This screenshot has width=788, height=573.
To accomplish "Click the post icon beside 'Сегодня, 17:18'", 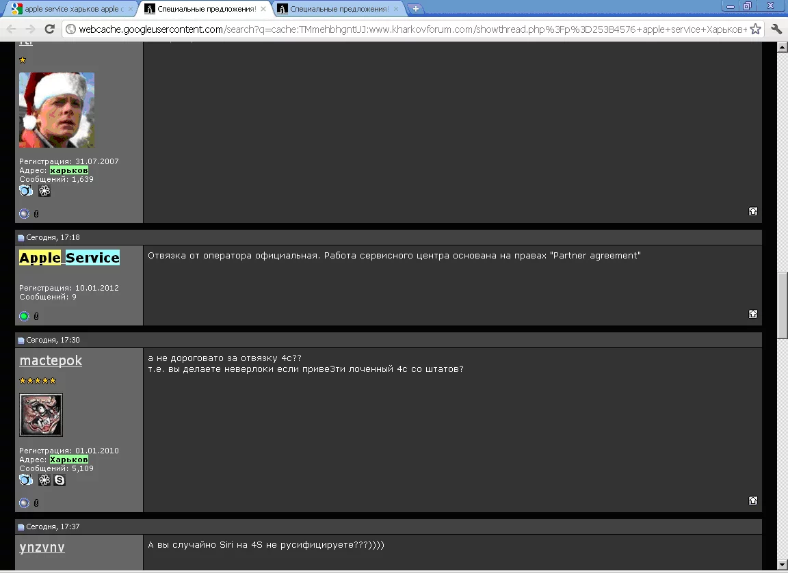I will [x=21, y=237].
